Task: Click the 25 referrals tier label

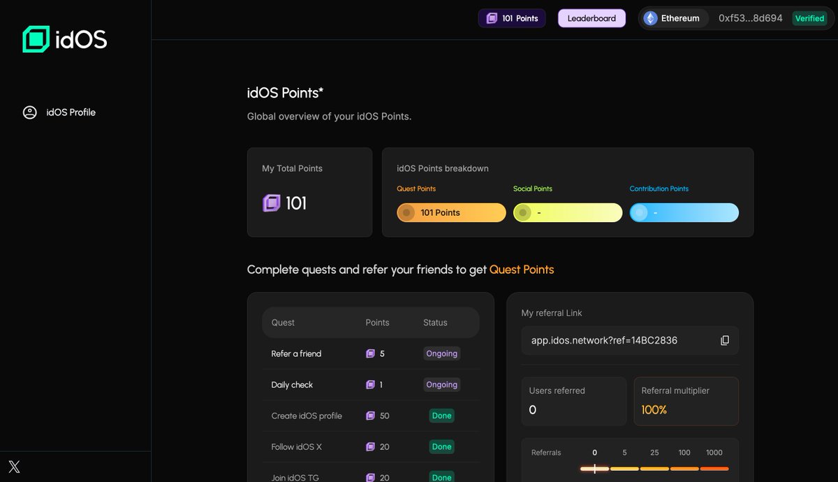Action: click(x=654, y=453)
